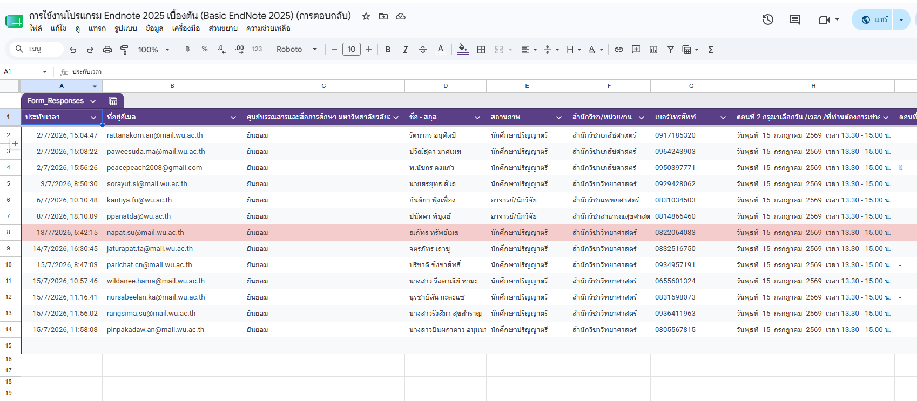Open vertical align dropdown
Screen dimensions: 917x401
tap(551, 50)
